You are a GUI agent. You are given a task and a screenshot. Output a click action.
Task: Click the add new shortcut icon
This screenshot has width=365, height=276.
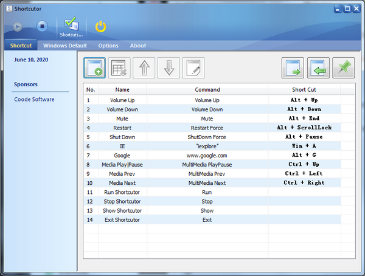pyautogui.click(x=94, y=68)
